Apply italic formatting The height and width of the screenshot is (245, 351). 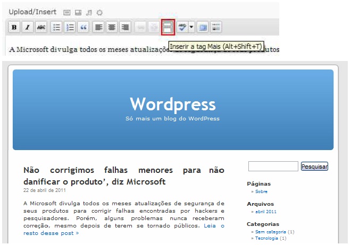[28, 27]
